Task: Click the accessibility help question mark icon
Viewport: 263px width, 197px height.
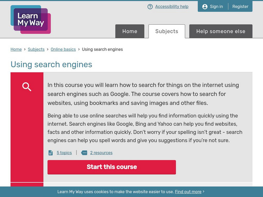Action: pos(150,7)
